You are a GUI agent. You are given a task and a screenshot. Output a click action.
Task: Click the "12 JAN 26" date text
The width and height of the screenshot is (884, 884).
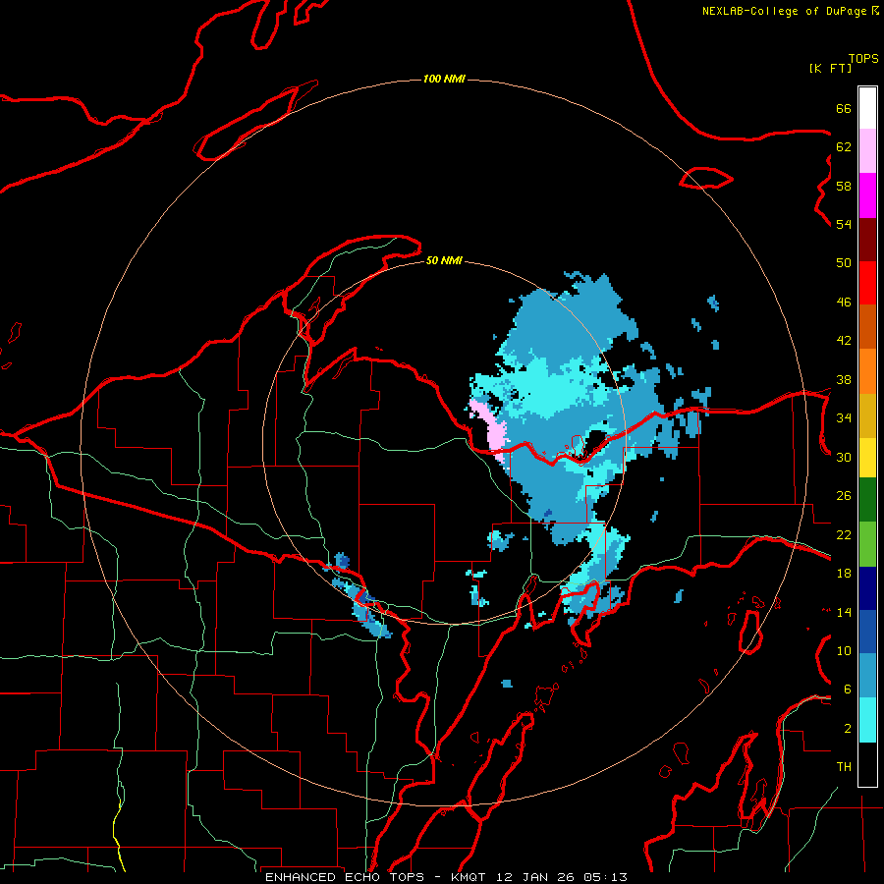pos(536,877)
